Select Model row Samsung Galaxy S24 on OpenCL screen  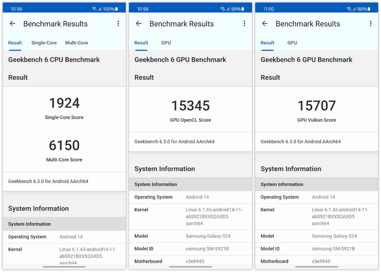190,236
